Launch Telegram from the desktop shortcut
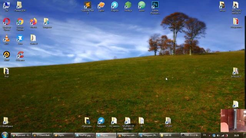The image size is (246, 138). coord(101,122)
